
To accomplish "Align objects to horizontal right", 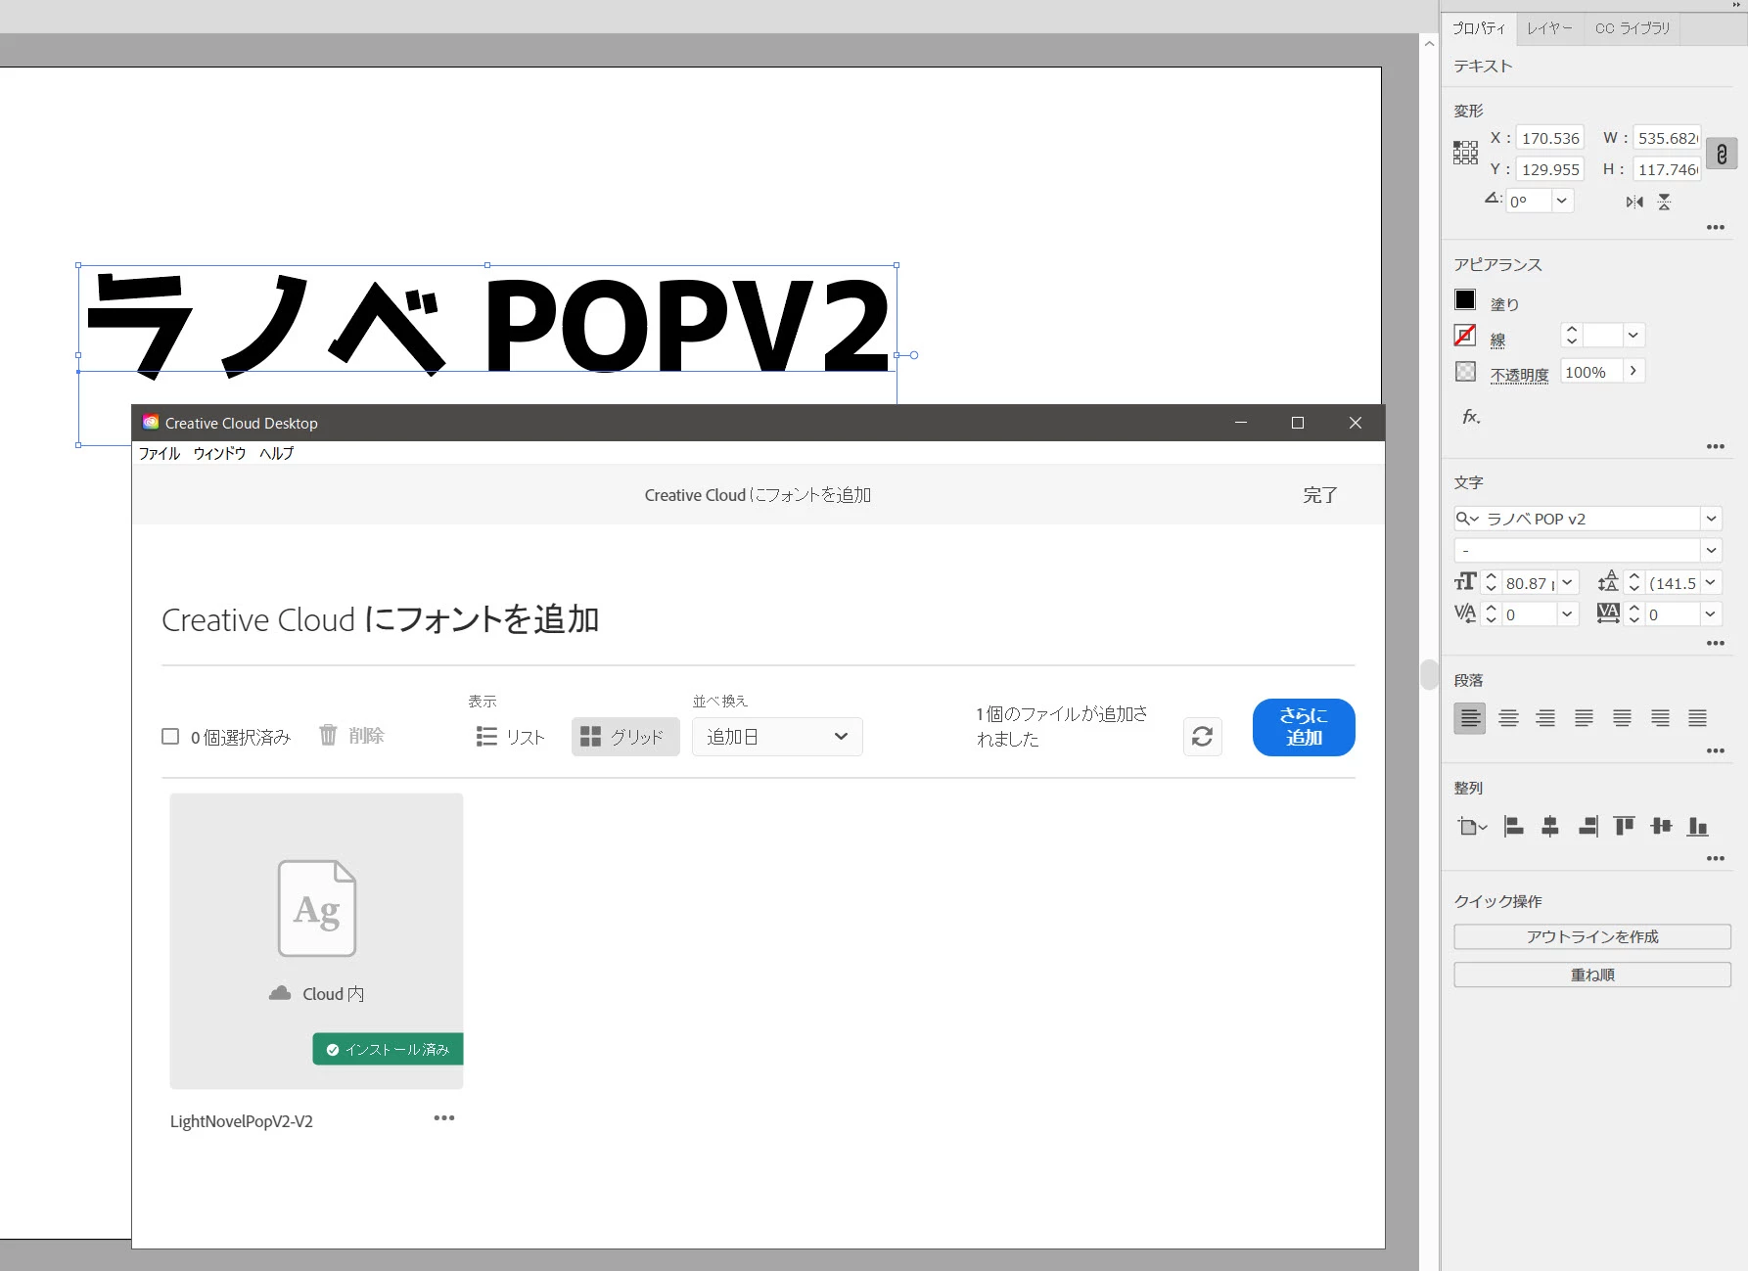I will click(x=1587, y=827).
